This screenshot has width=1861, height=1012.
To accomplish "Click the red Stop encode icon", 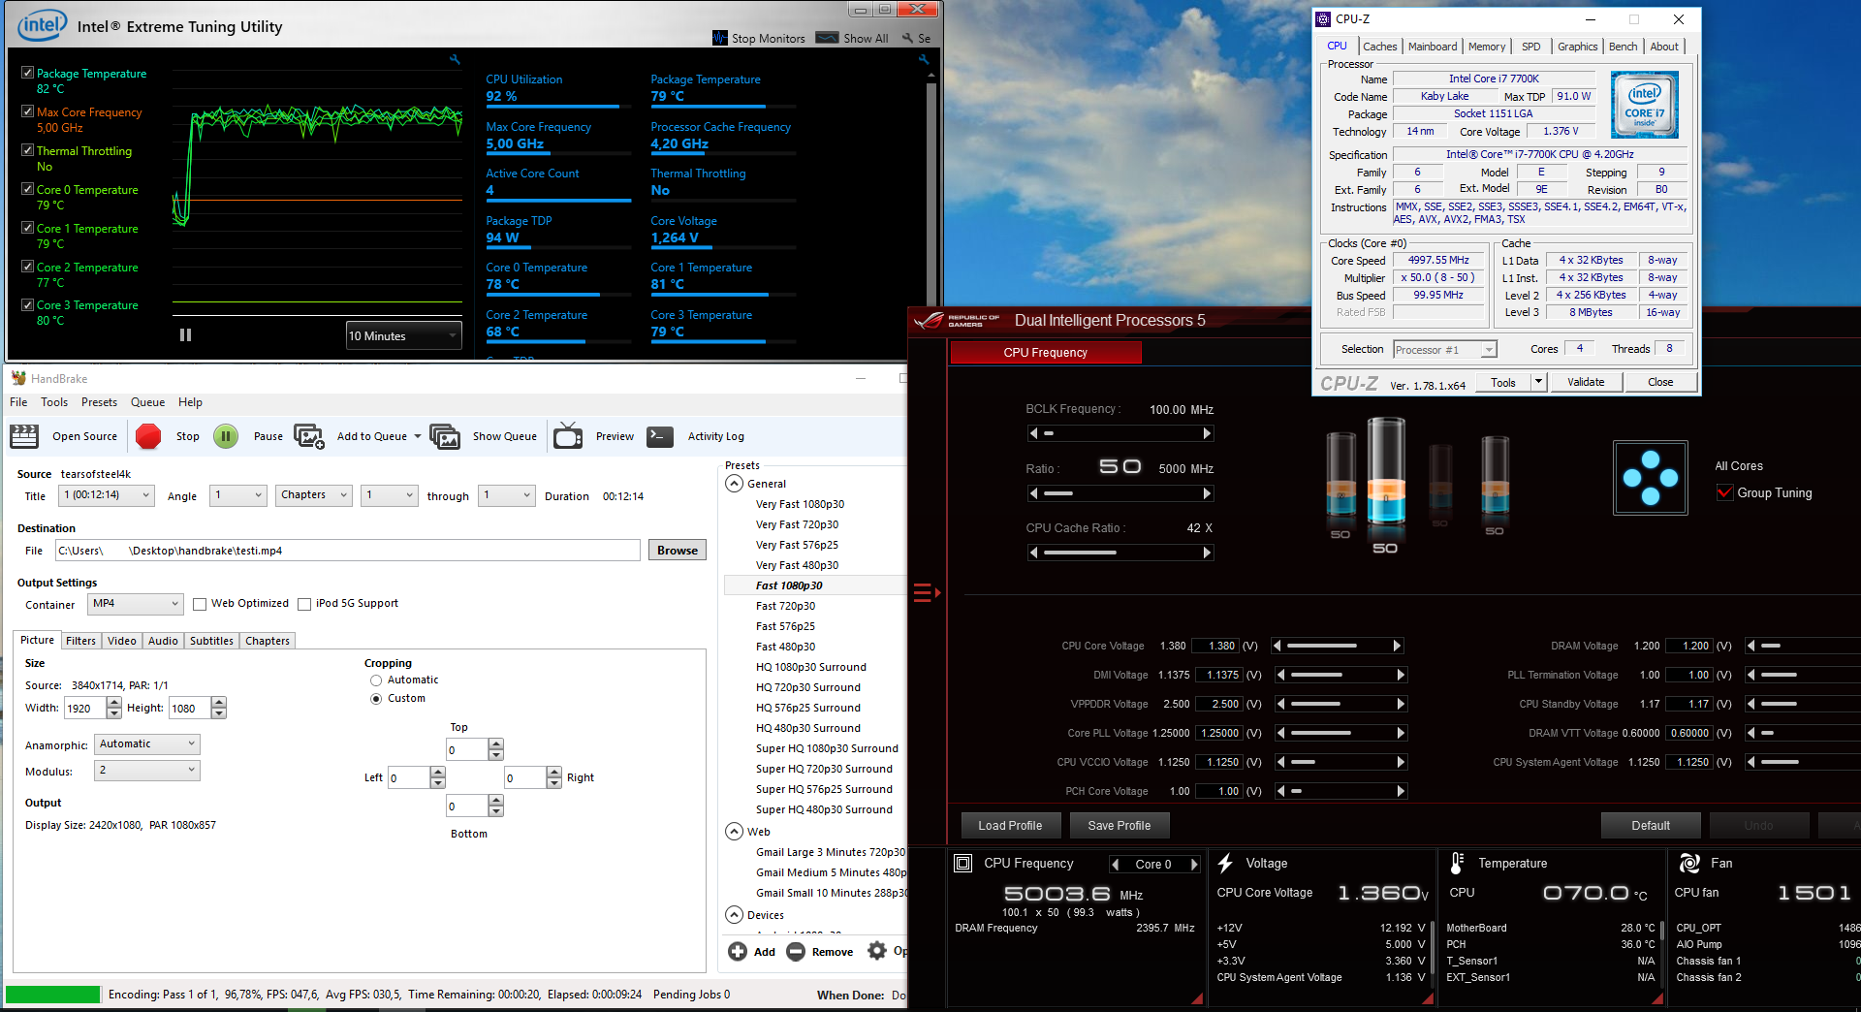I will (x=148, y=436).
